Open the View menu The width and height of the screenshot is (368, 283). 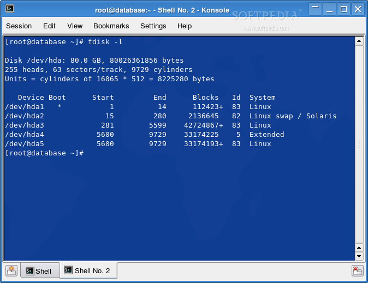click(75, 26)
